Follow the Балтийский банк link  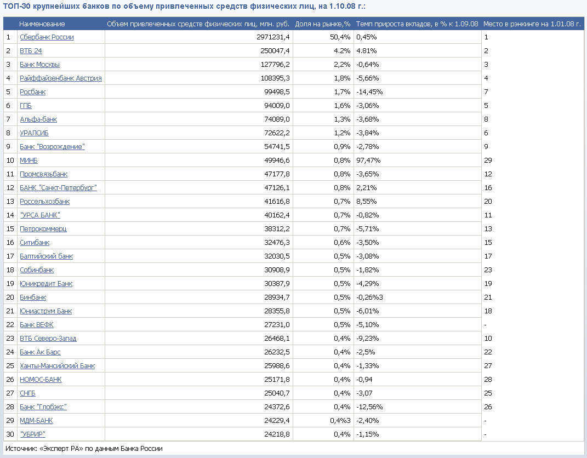tap(47, 256)
